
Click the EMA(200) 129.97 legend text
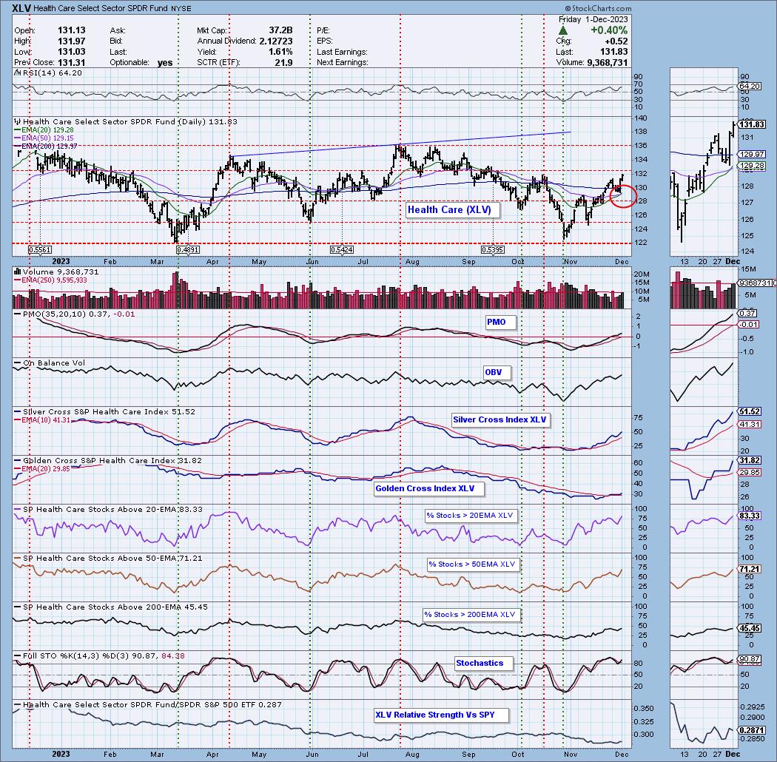point(49,146)
